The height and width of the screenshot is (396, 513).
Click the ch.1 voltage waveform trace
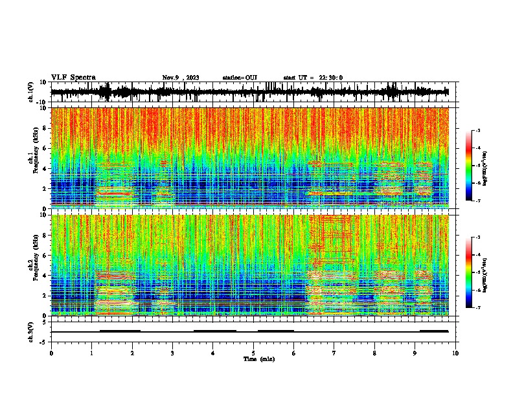pos(249,92)
